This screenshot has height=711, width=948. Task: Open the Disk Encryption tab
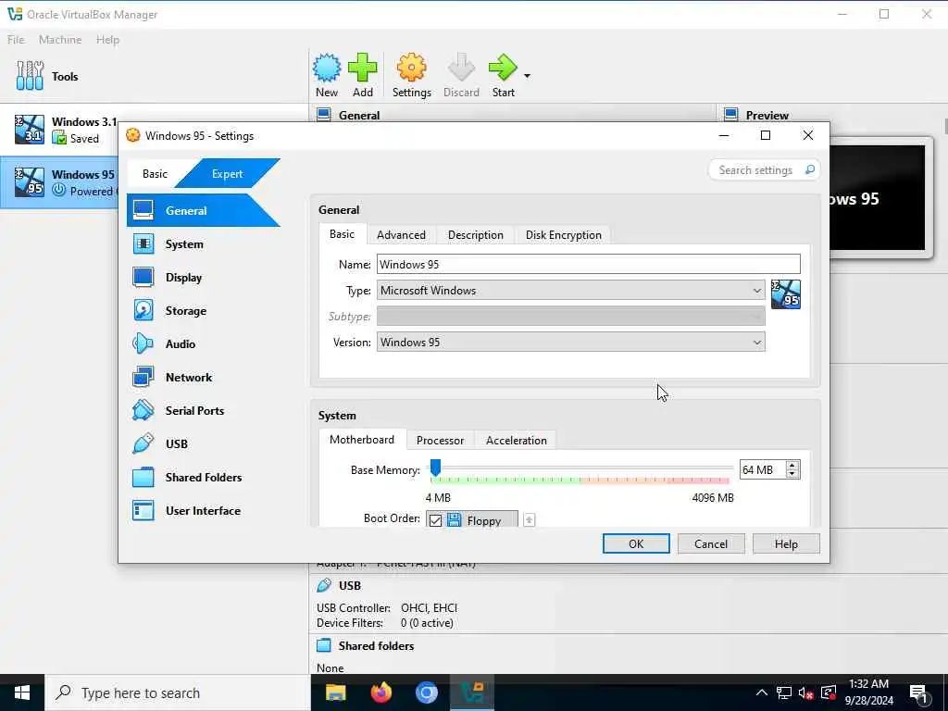[x=564, y=234]
